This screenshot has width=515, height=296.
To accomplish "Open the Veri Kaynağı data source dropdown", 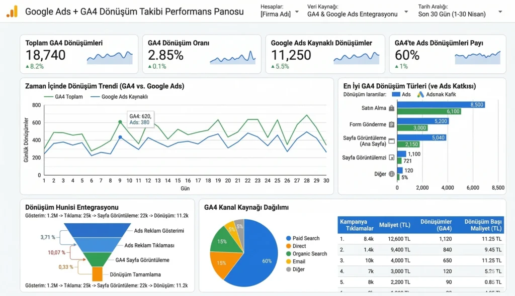I will point(352,14).
